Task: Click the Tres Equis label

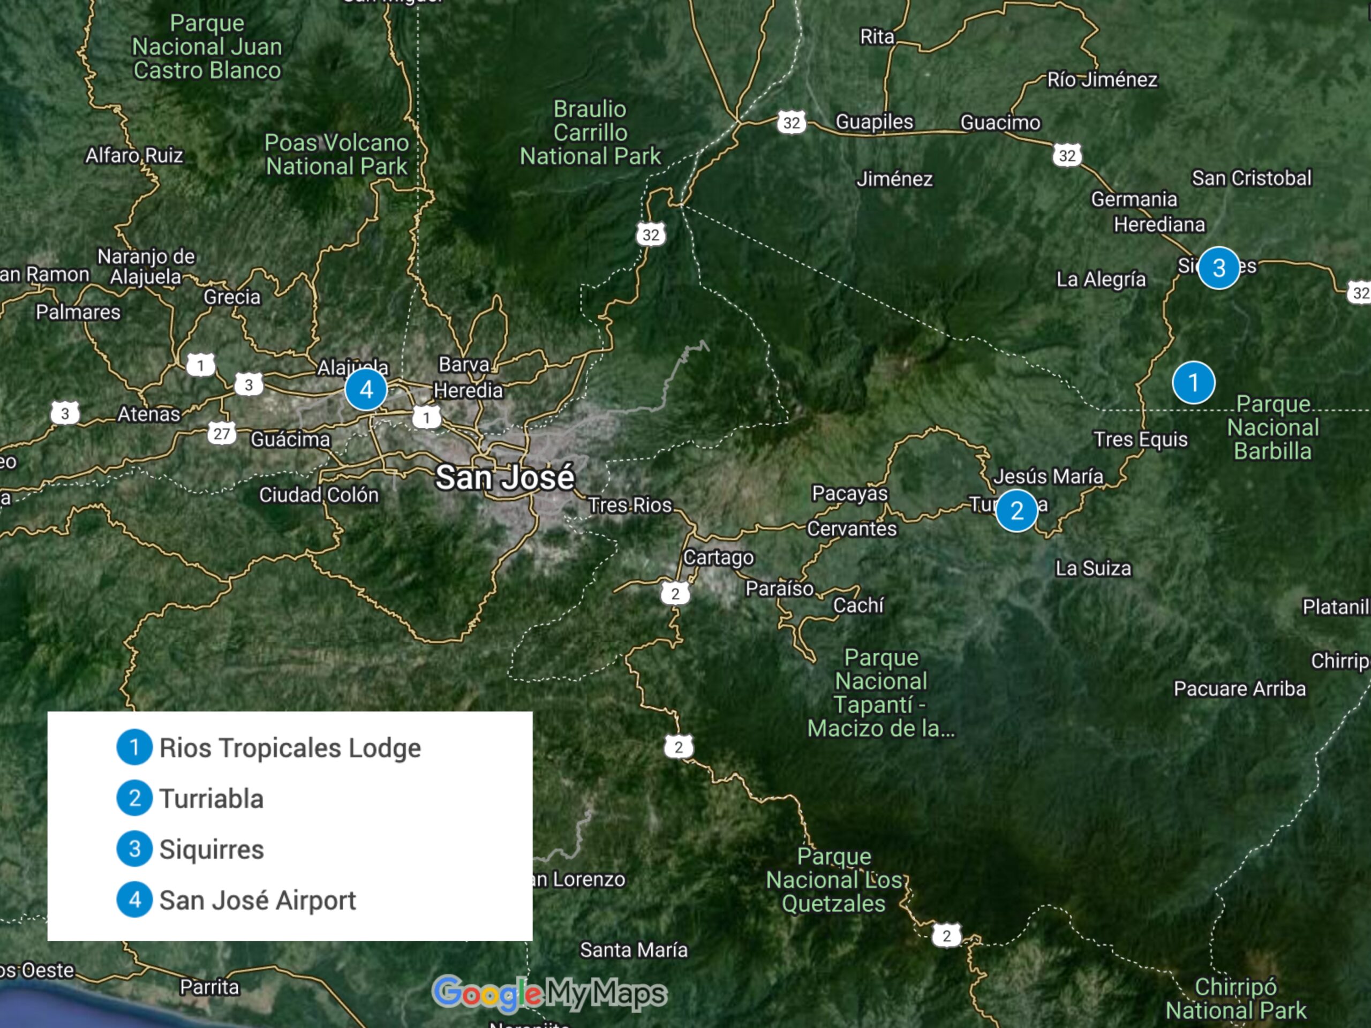Action: tap(1140, 440)
